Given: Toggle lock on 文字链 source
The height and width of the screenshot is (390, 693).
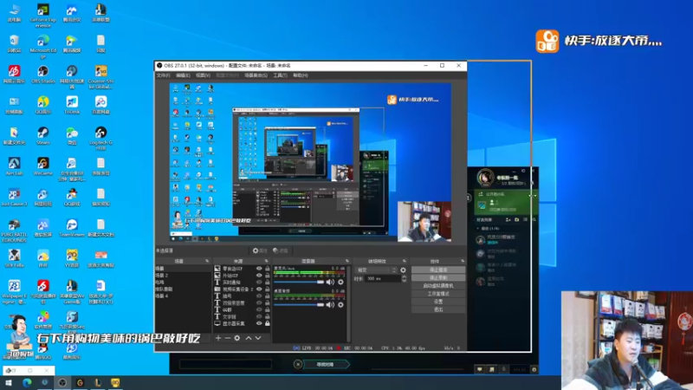Looking at the screenshot, I should [x=267, y=316].
